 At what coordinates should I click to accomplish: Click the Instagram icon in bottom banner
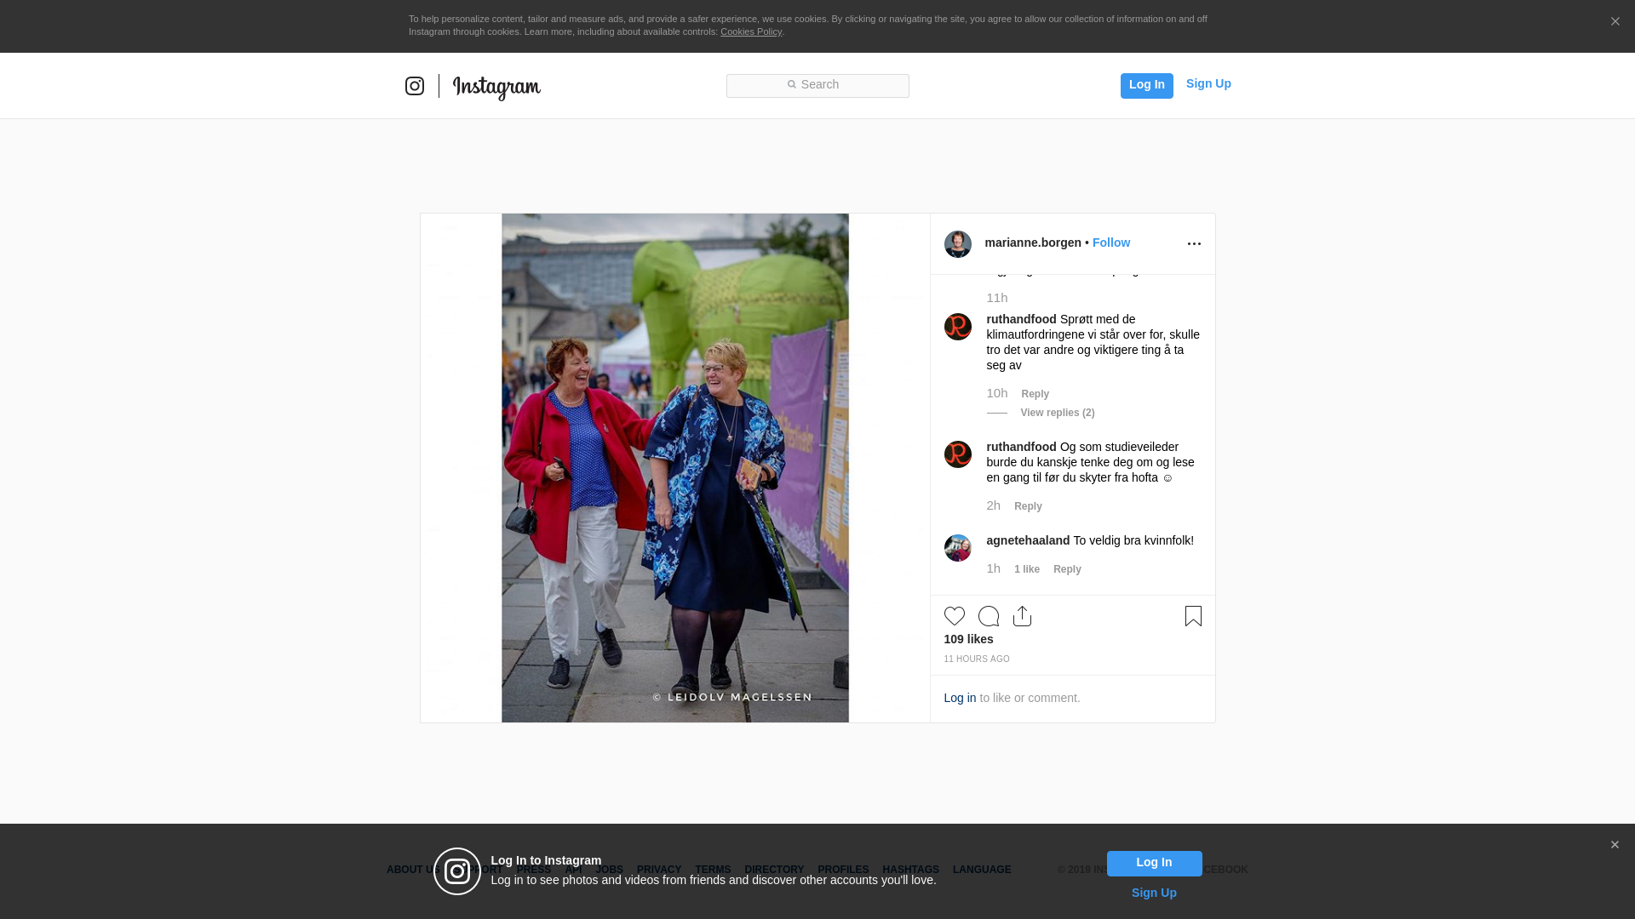pyautogui.click(x=457, y=871)
